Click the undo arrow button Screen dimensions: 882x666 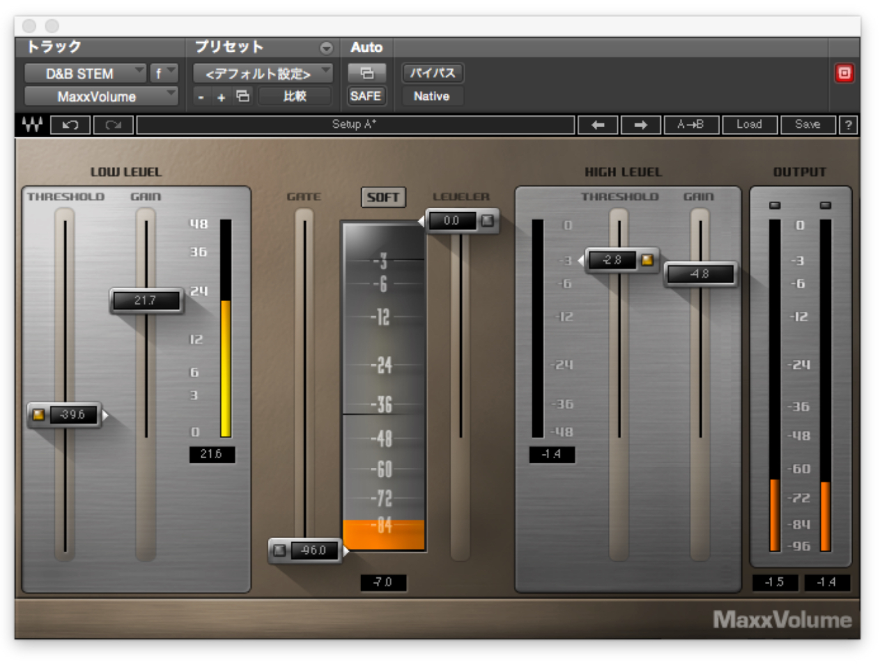point(70,125)
